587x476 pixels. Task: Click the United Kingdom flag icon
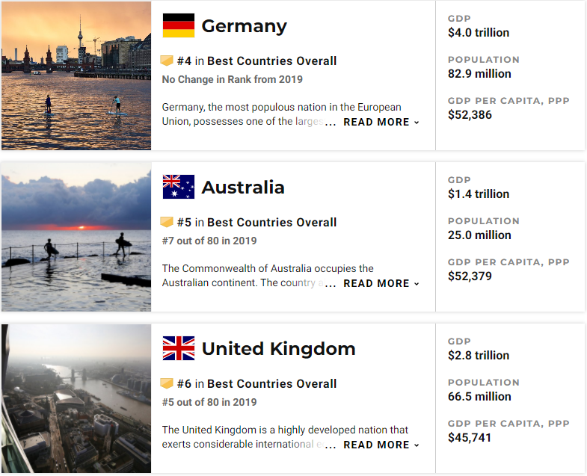[x=179, y=348]
